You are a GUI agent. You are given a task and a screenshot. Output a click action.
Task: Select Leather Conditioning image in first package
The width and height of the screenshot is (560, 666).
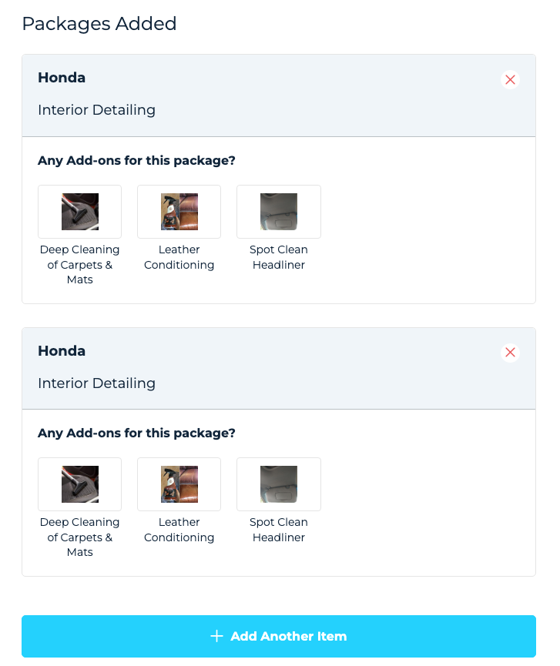(179, 212)
